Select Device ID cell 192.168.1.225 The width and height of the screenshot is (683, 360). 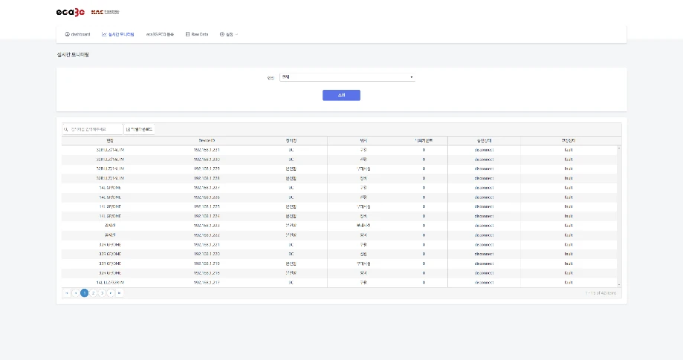(x=207, y=206)
